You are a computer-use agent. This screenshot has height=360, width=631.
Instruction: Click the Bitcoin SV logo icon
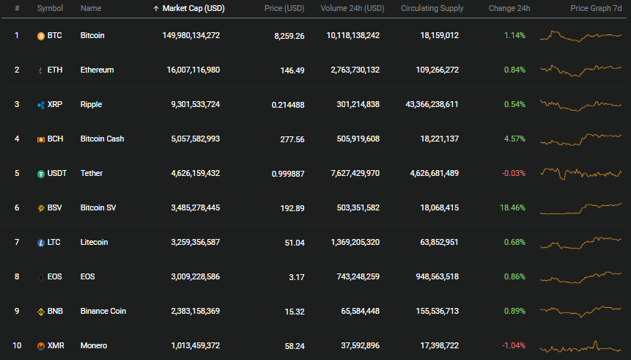(40, 208)
